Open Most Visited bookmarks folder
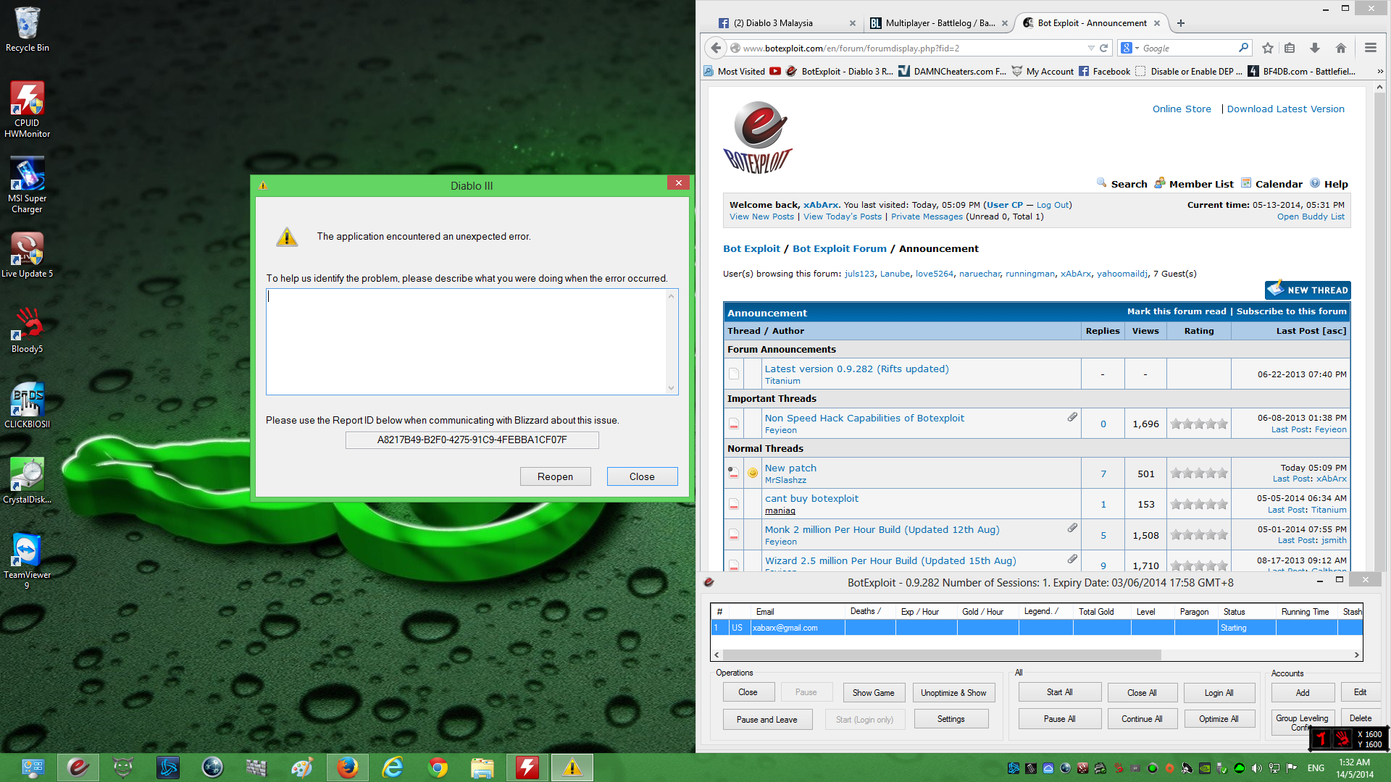The width and height of the screenshot is (1391, 782). [x=735, y=71]
